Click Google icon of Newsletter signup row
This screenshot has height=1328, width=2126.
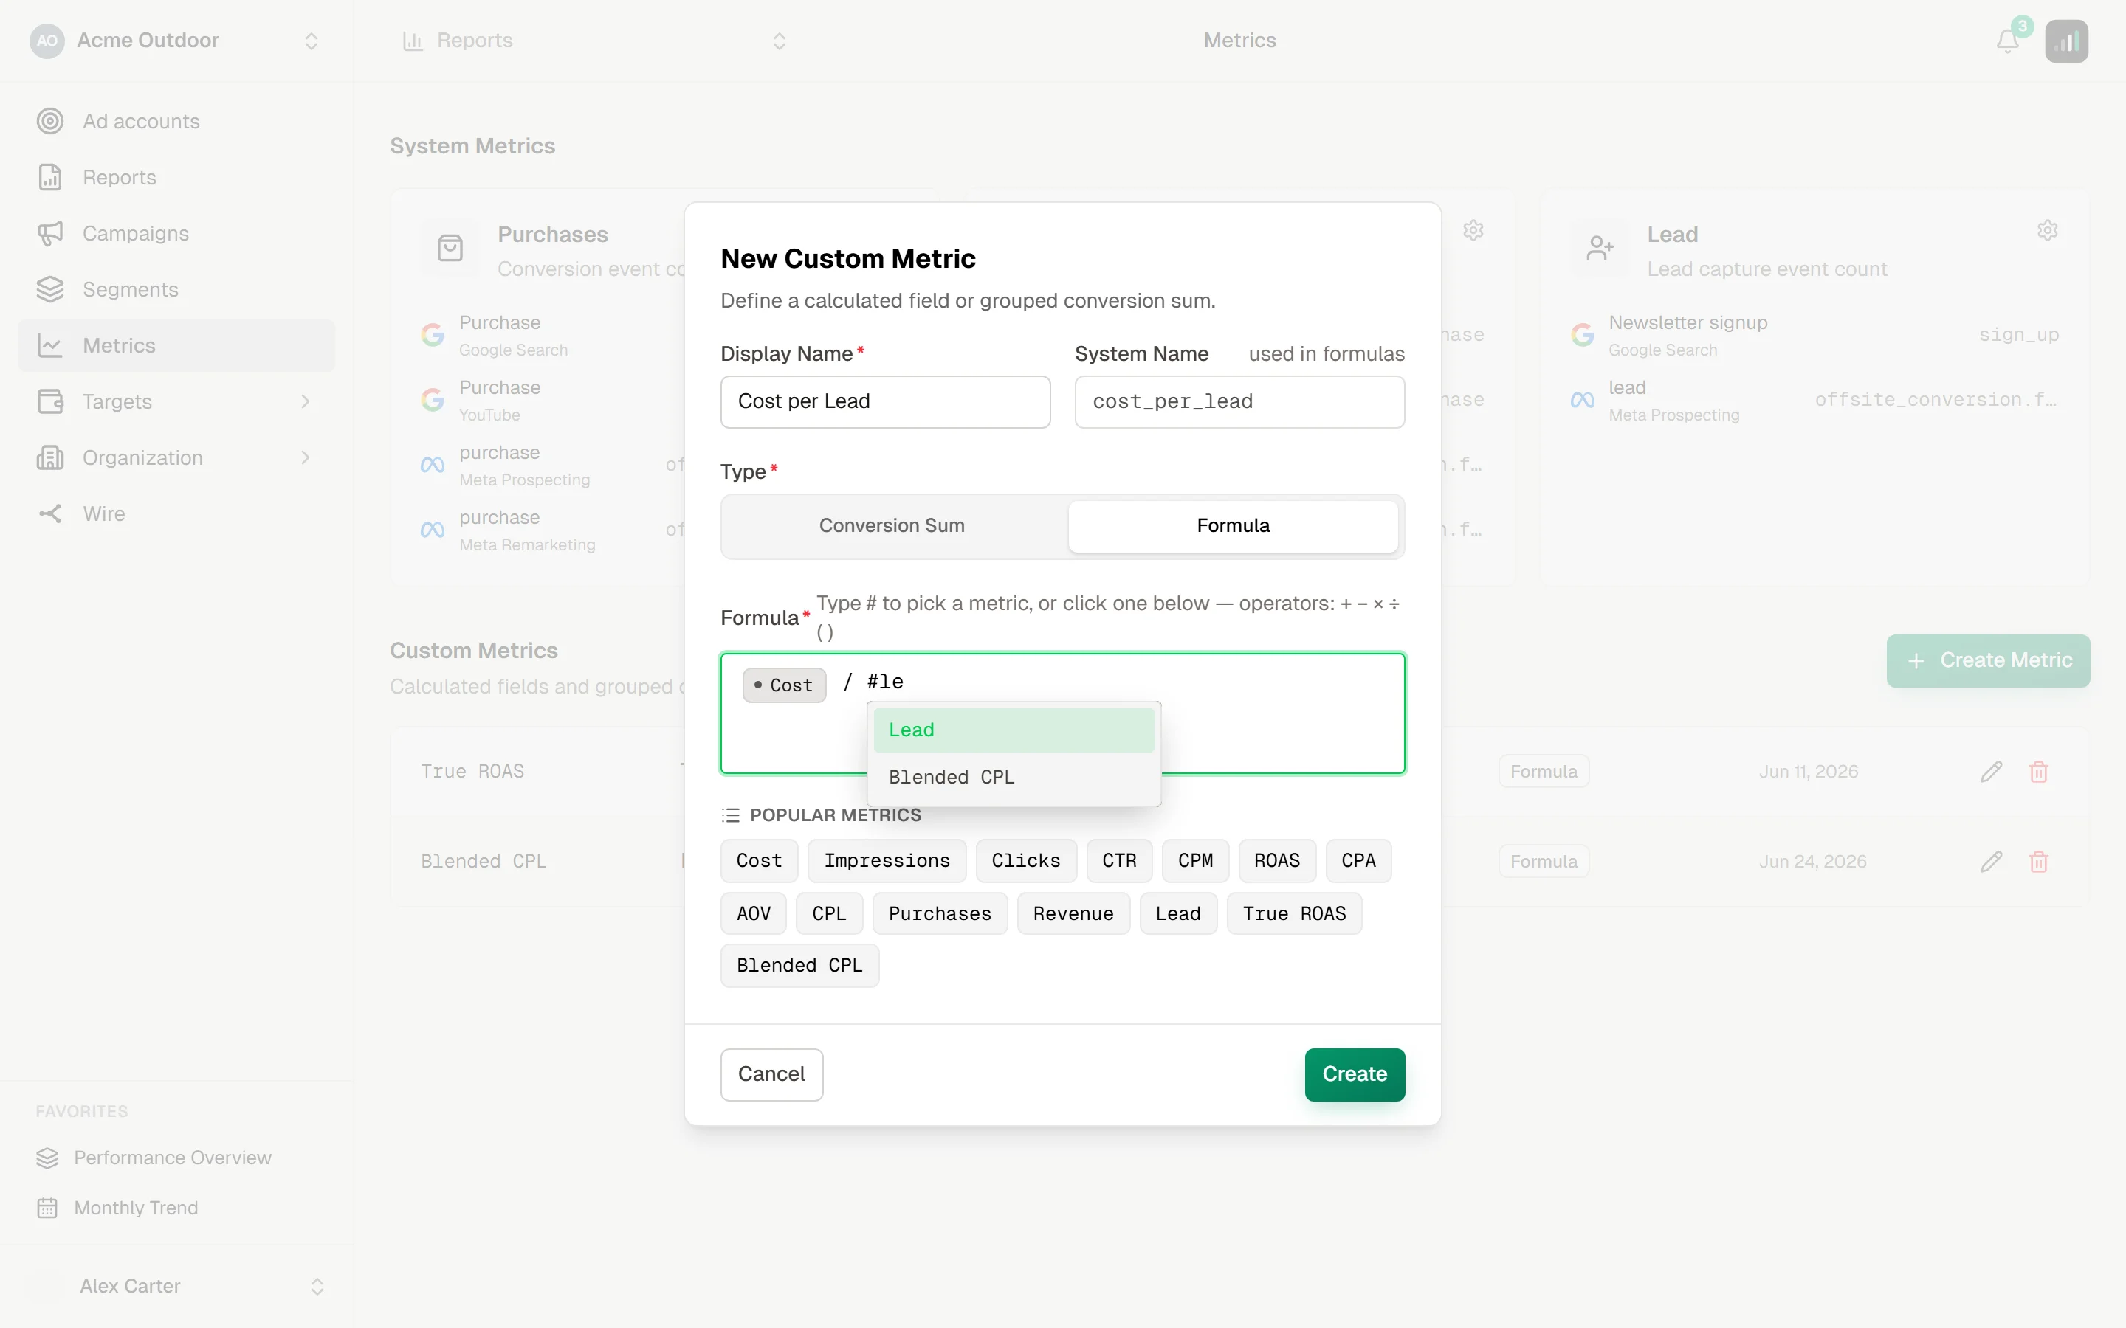pos(1582,335)
